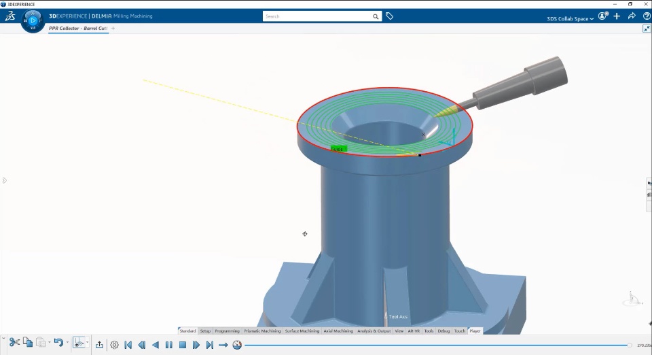Screen dimensions: 652x355
Task: Open the Paste options dropdown arrow
Action: pyautogui.click(x=49, y=343)
